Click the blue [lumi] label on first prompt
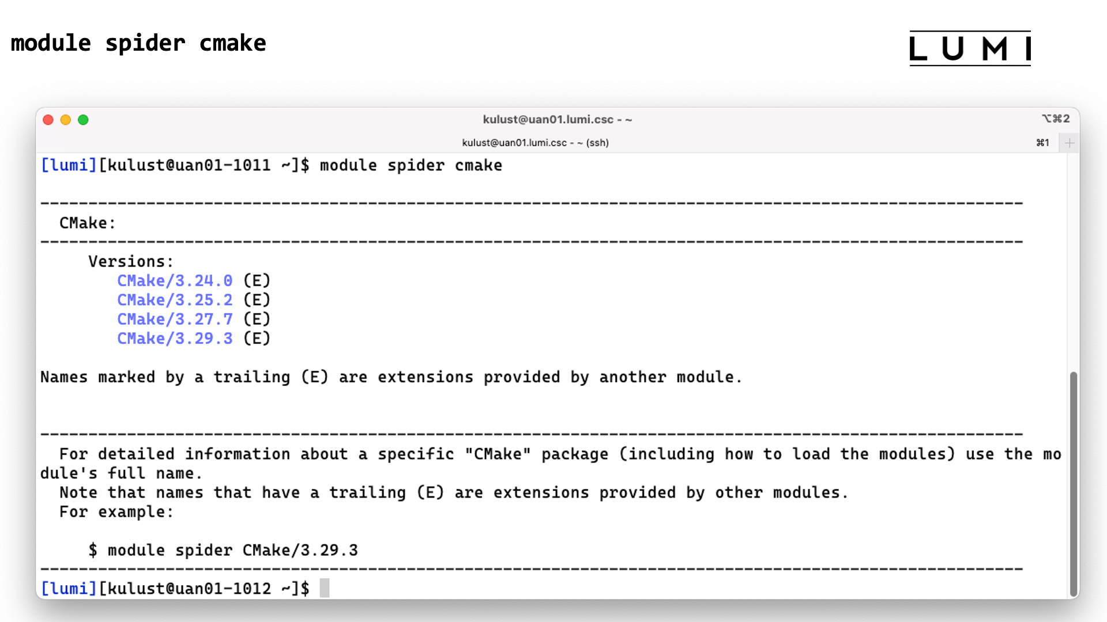Image resolution: width=1107 pixels, height=622 pixels. tap(69, 165)
